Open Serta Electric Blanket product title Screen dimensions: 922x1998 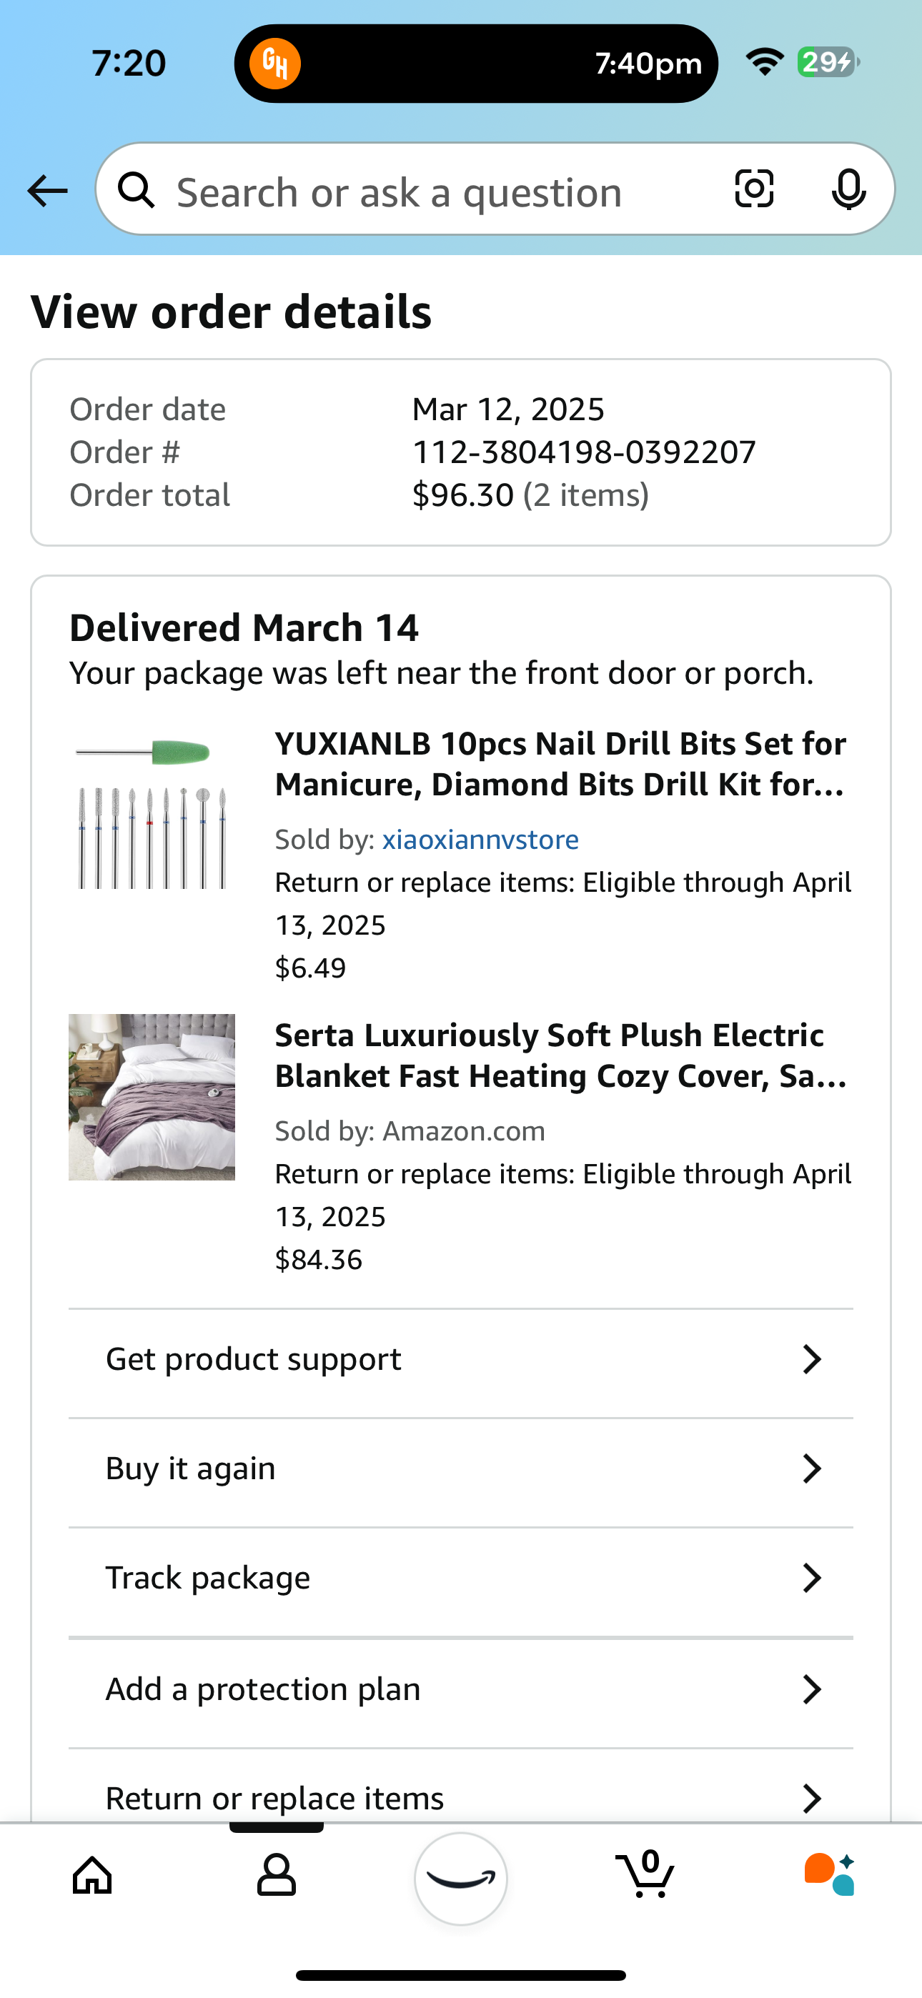point(560,1055)
